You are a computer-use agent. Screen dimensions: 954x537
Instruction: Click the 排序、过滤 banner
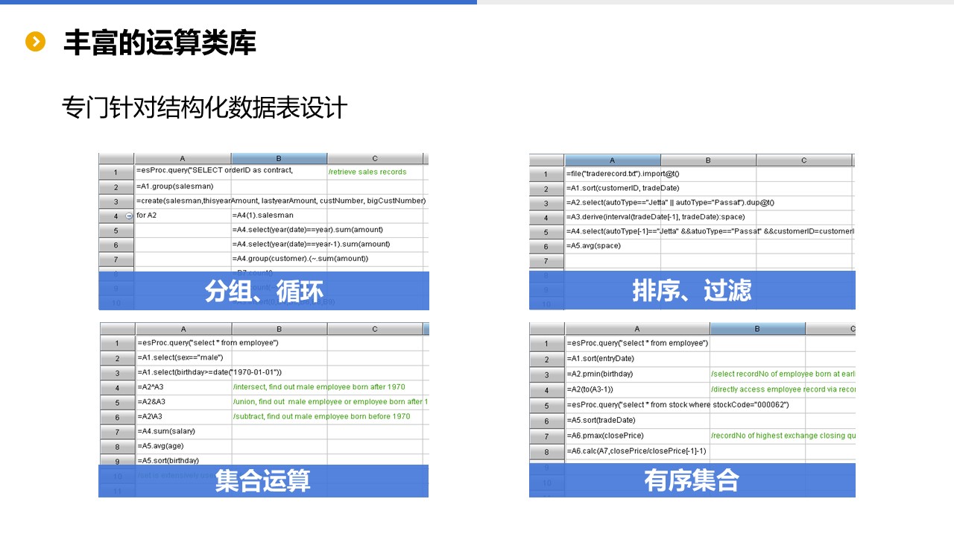coord(692,290)
